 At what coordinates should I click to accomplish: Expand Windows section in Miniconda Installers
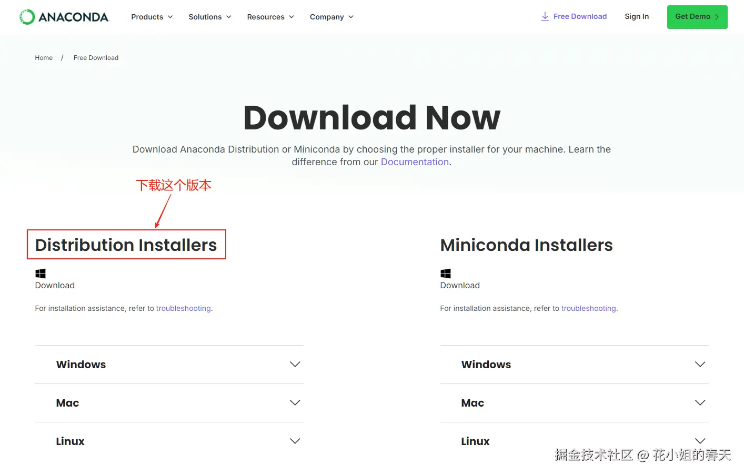[575, 365]
